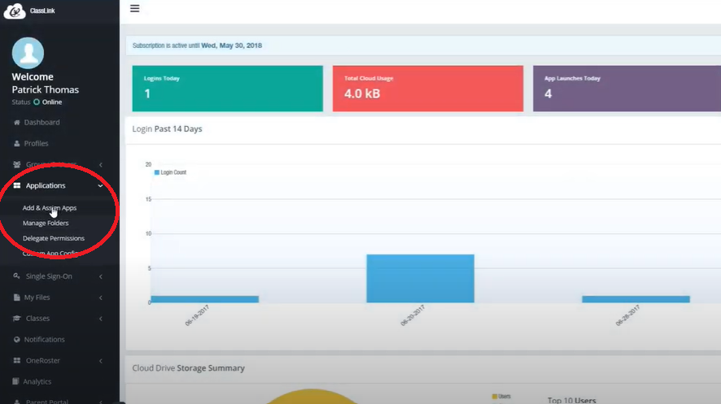This screenshot has width=721, height=404.
Task: Click the Logins Today teal card
Action: (x=228, y=89)
